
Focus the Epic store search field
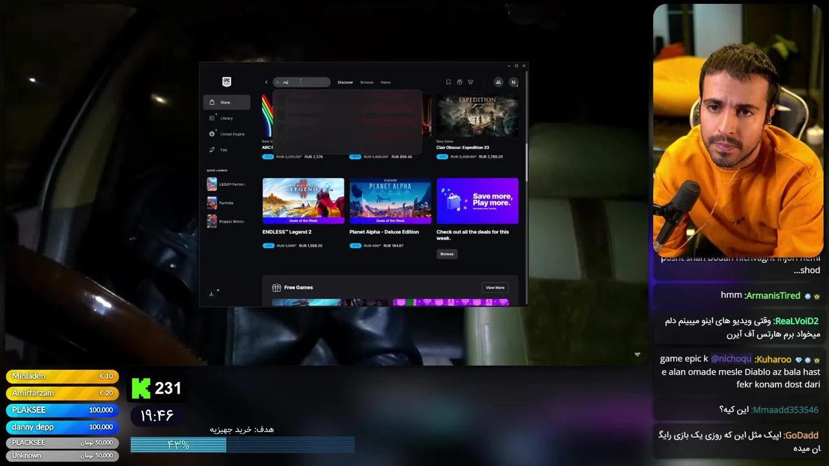pyautogui.click(x=302, y=82)
